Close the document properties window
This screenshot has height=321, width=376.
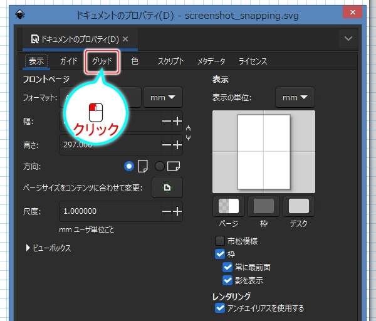click(x=352, y=12)
